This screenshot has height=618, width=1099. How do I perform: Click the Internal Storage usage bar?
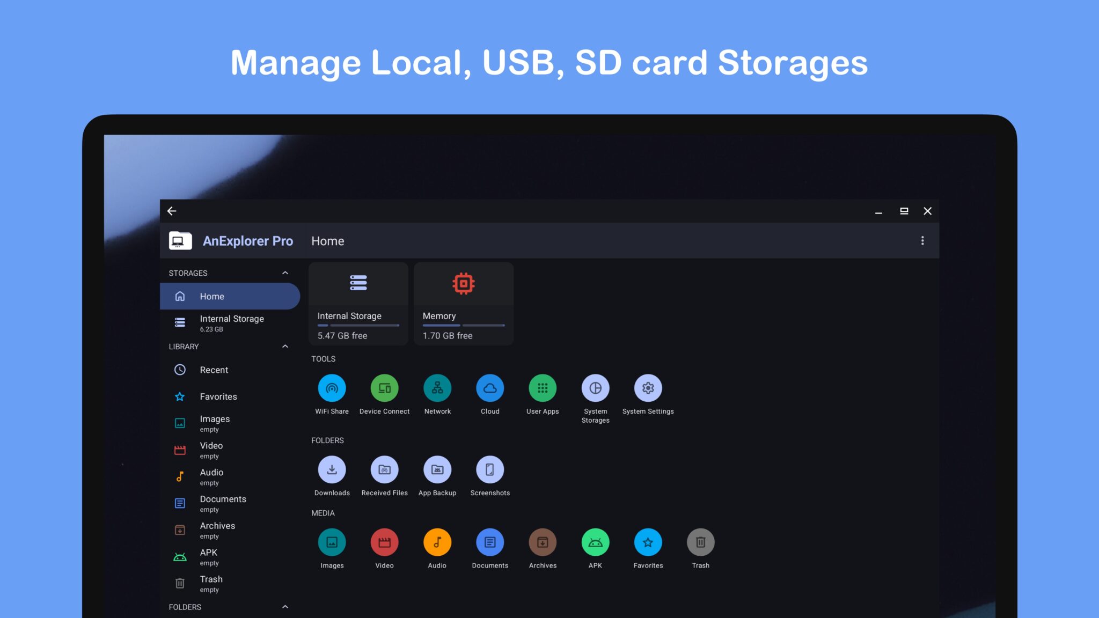point(358,325)
